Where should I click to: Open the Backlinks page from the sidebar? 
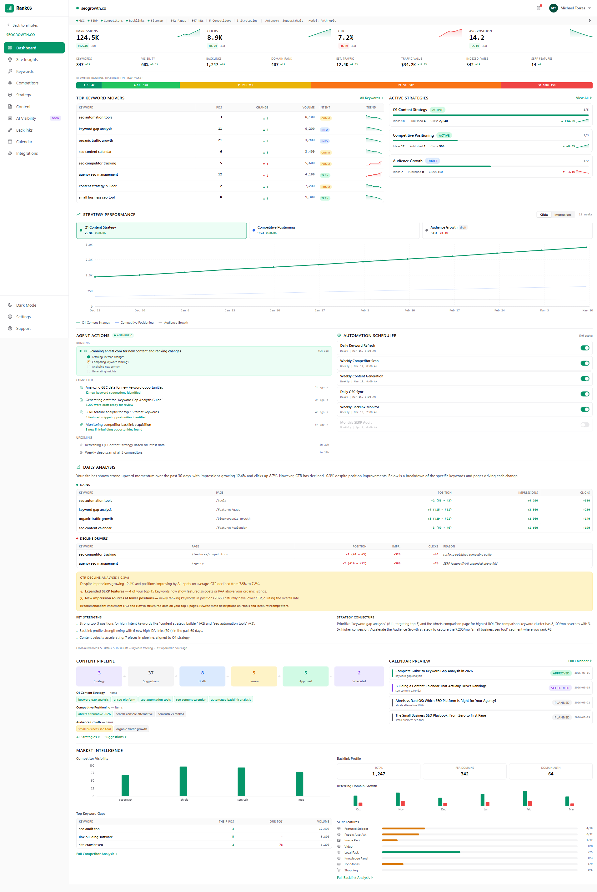(x=24, y=130)
